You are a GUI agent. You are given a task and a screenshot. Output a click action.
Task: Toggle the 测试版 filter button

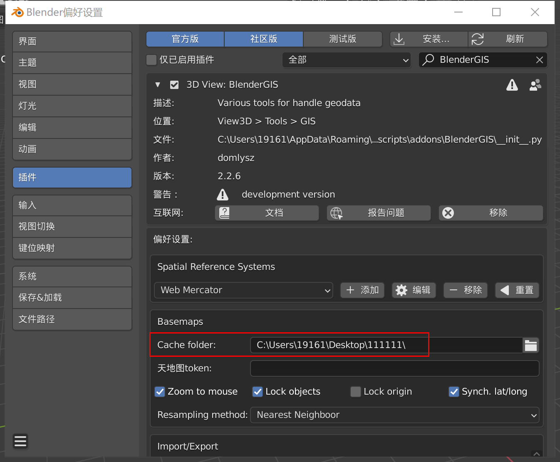point(343,39)
